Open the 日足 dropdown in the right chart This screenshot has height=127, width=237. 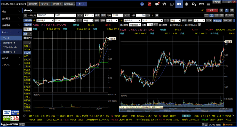[x=199, y=20]
